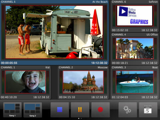This screenshot has height=120, width=160.
Task: Click Channel 5 timecode 00:00:05:55
Action: (9, 63)
